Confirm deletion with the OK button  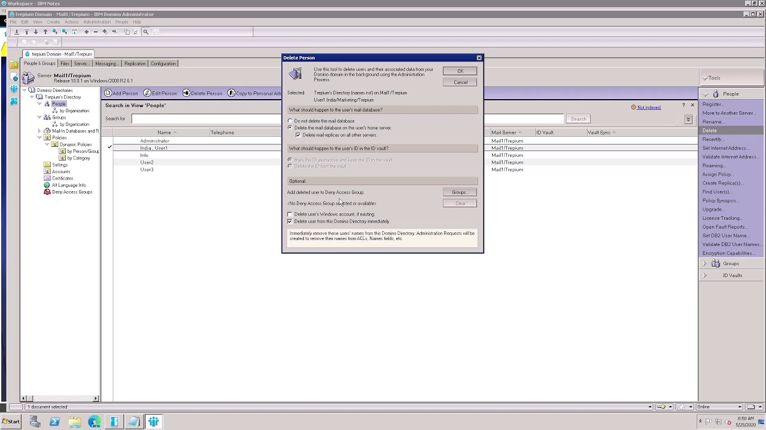pos(460,71)
